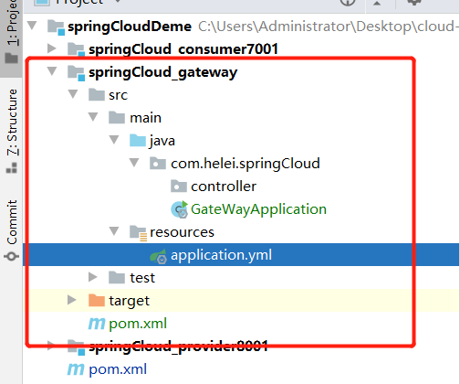
Task: Click the src folder icon
Action: tap(97, 94)
